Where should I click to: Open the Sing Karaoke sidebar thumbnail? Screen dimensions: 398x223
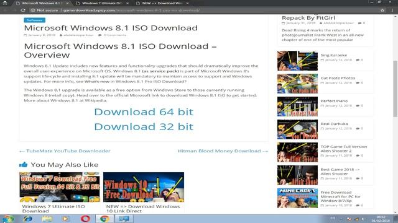click(x=297, y=61)
